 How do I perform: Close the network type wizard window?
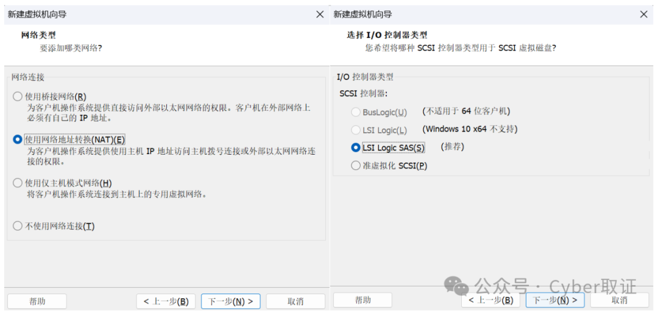click(x=320, y=15)
